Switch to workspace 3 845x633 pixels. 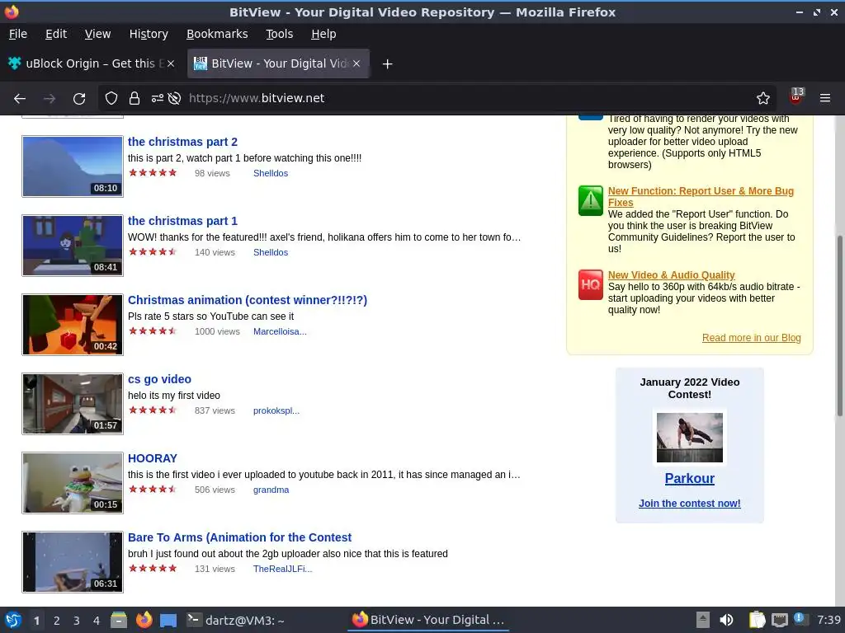[77, 621]
